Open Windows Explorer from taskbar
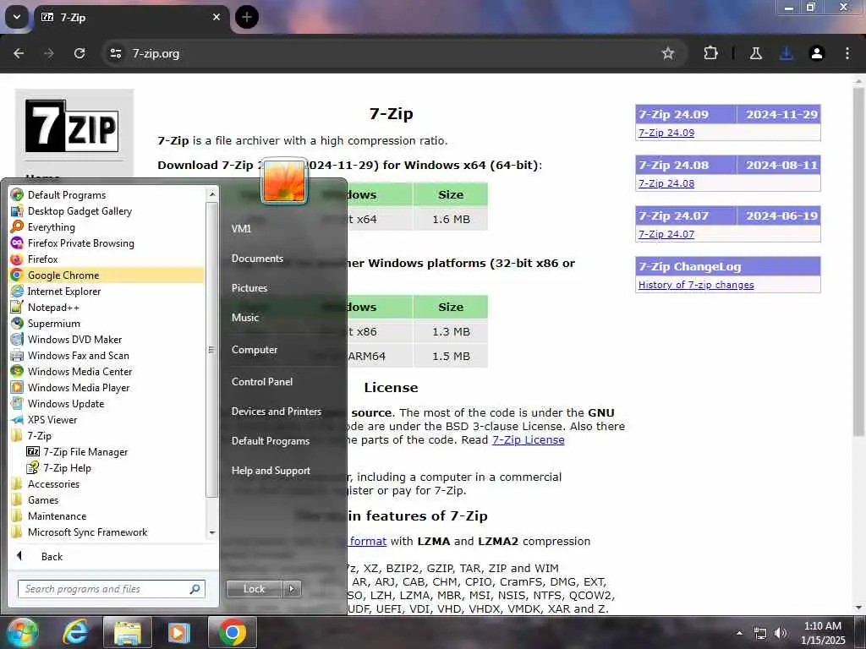Screen dimensions: 866x649 tap(128, 632)
